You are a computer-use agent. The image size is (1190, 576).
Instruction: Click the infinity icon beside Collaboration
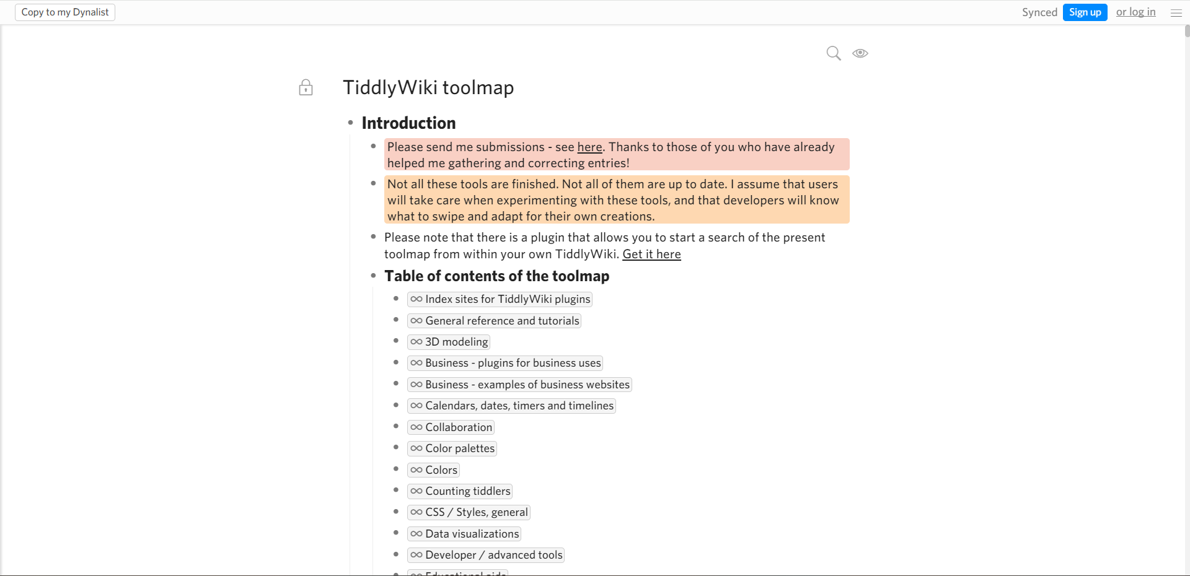(x=416, y=427)
